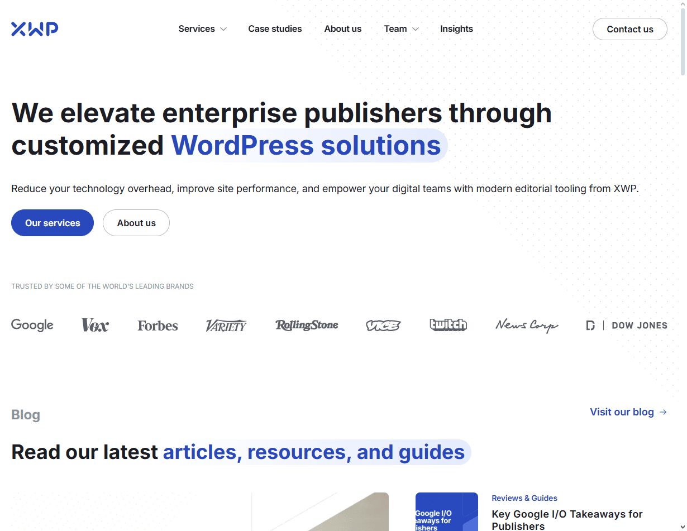The image size is (687, 531).
Task: Click the 'Reduce your technology overhead' paragraph
Action: click(325, 189)
